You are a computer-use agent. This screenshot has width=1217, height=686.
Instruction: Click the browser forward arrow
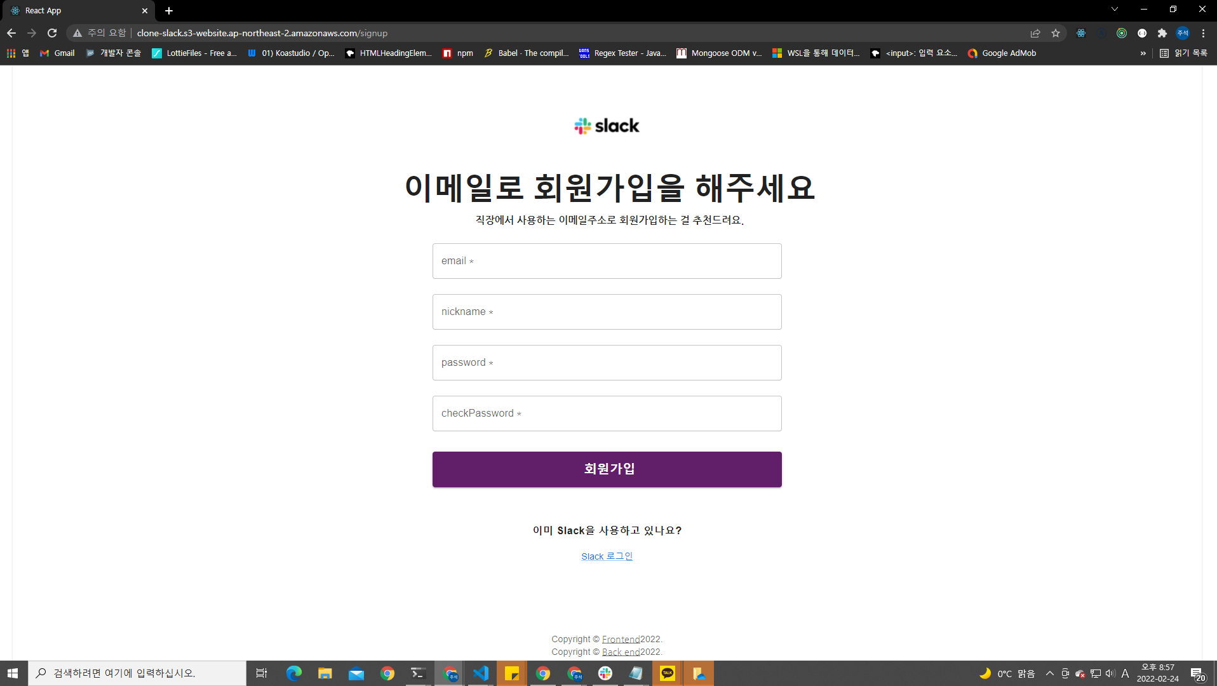point(32,33)
